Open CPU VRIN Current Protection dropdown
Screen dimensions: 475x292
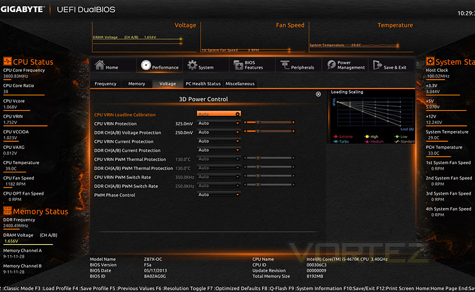[219, 141]
